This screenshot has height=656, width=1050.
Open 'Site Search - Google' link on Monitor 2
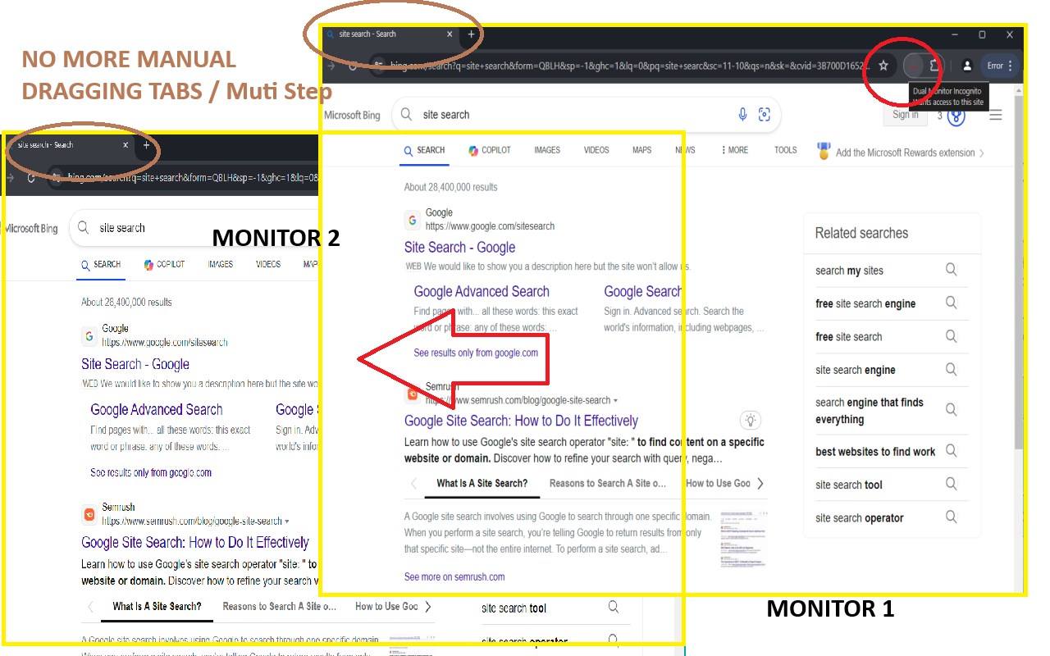pos(135,364)
